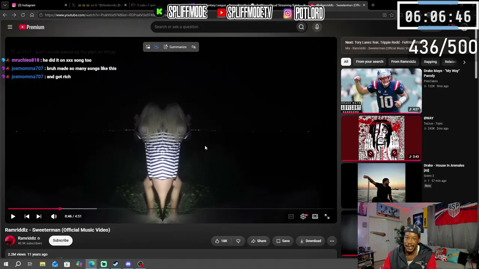Play the paused video
This screenshot has width=479, height=269.
click(x=13, y=216)
